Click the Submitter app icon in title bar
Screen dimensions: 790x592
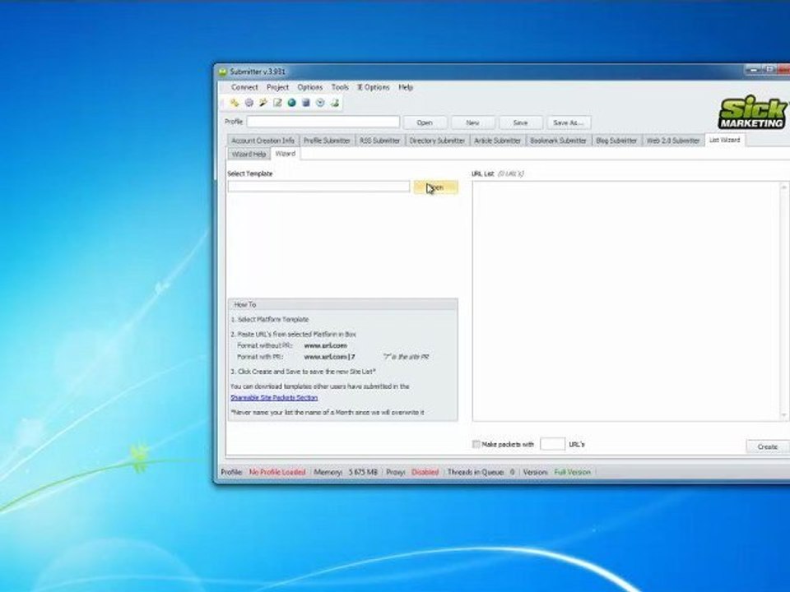(223, 72)
